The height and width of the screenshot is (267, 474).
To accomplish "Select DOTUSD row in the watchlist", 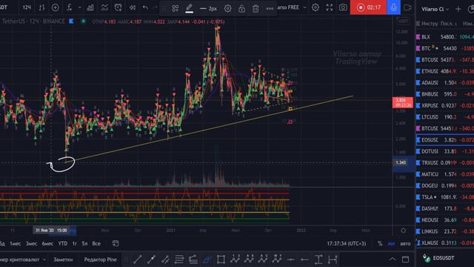I will point(445,151).
